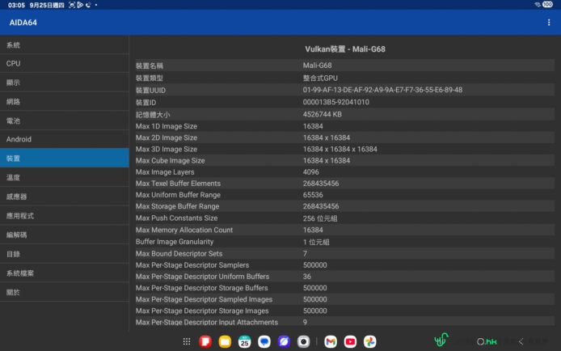Screen dimensions: 561x351
Task: Open the red app icon in taskbar
Action: coord(205,342)
